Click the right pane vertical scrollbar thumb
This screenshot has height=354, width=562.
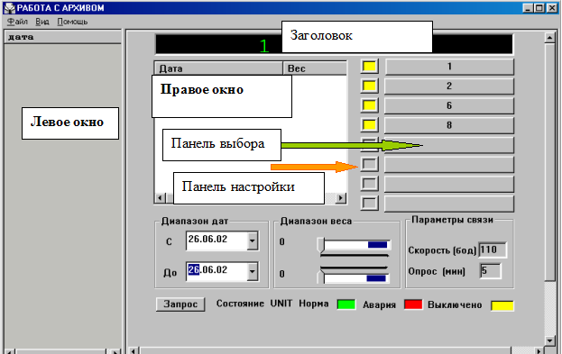pyautogui.click(x=549, y=162)
